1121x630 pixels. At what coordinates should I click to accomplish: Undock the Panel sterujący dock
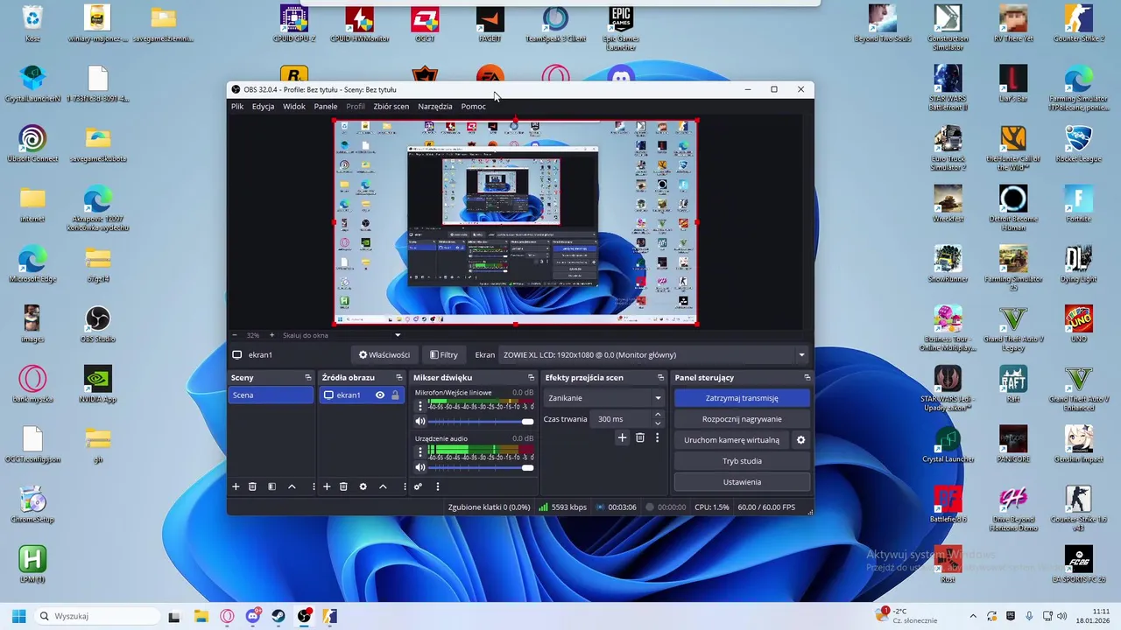pos(807,378)
